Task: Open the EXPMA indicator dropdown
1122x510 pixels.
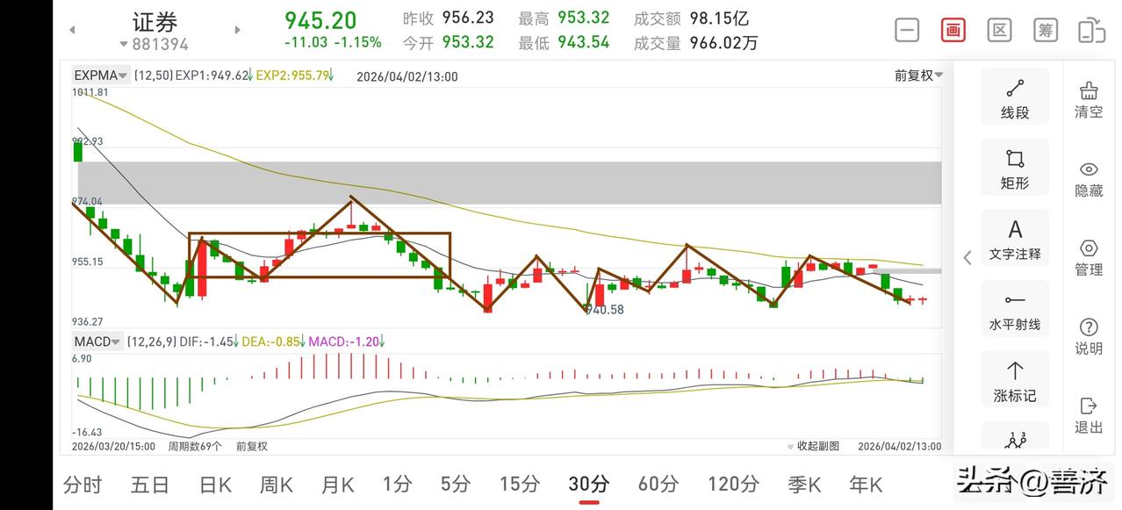Action: click(101, 75)
